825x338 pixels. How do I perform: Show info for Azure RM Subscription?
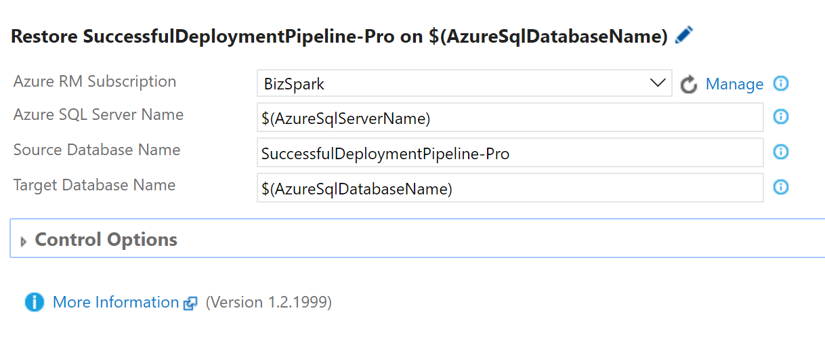click(x=781, y=84)
